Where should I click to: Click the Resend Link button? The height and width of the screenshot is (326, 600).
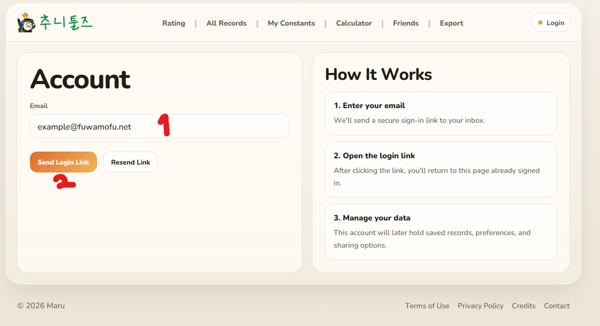pos(130,162)
